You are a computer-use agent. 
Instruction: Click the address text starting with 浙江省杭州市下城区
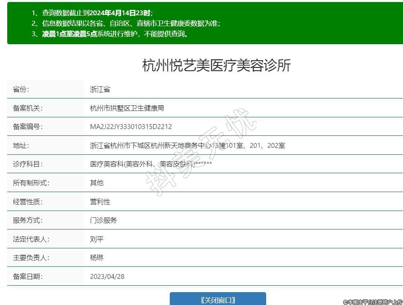187,145
